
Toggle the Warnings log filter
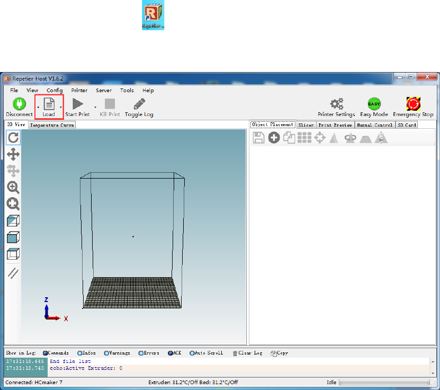(x=117, y=353)
